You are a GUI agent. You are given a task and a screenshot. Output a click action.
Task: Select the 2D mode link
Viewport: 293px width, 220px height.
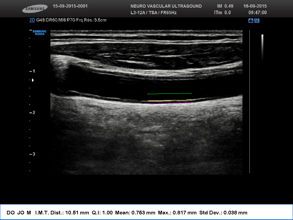(32, 20)
